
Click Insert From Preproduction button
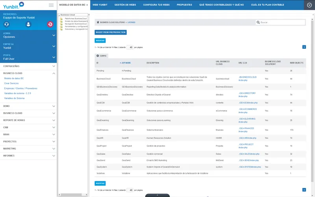[111, 32]
